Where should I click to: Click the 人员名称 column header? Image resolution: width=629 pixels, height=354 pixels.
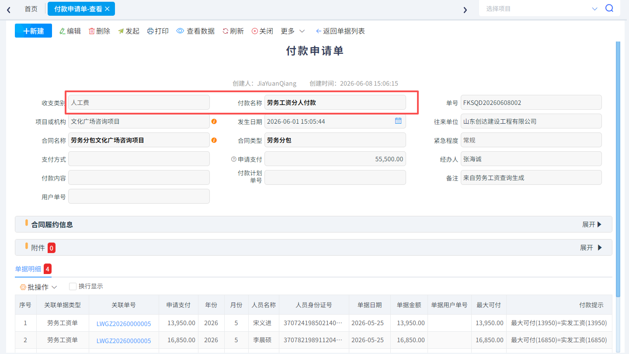264,305
